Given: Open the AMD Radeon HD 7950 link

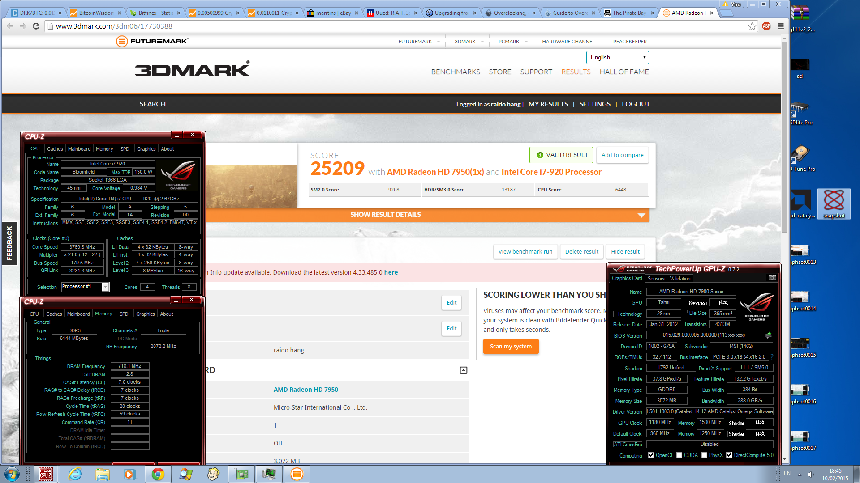Looking at the screenshot, I should click(x=306, y=390).
